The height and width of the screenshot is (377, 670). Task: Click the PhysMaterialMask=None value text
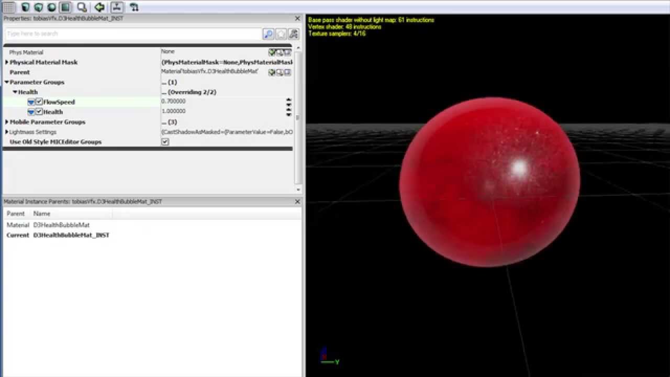point(227,62)
